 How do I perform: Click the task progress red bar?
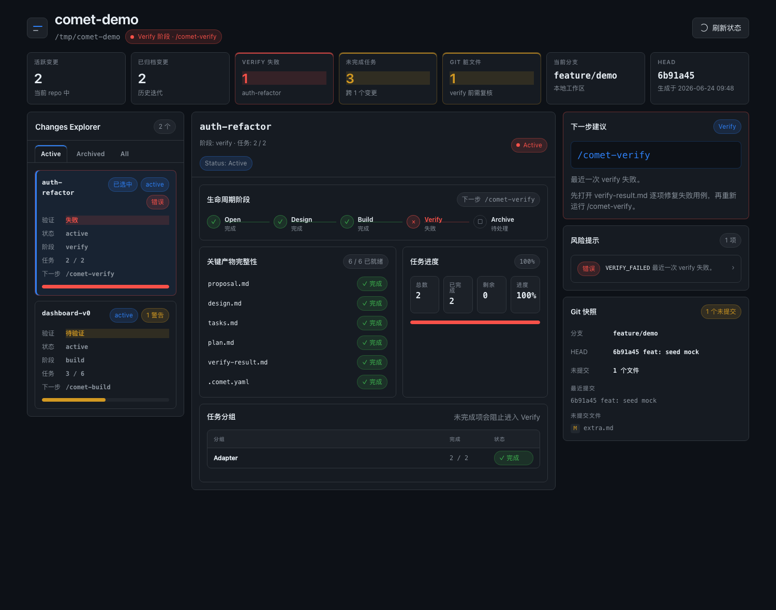[475, 323]
